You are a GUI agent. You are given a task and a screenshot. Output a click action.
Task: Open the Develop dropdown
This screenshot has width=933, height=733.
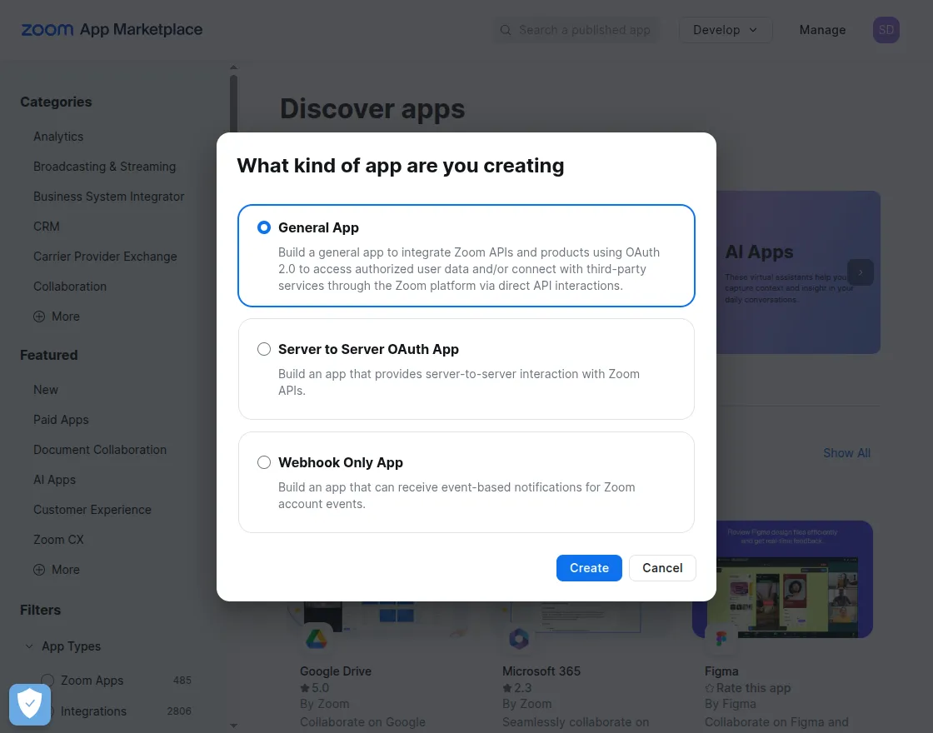[x=725, y=29]
